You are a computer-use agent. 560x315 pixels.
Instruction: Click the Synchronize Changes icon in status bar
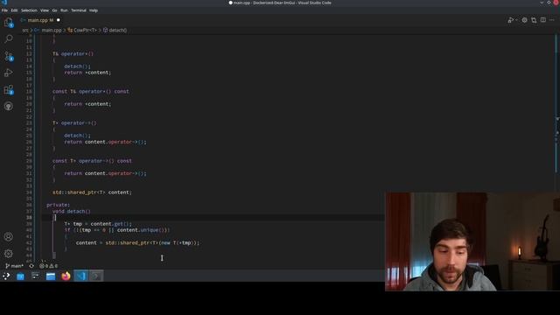click(x=31, y=266)
